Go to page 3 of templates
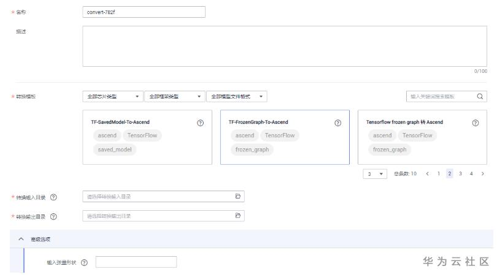 click(461, 173)
